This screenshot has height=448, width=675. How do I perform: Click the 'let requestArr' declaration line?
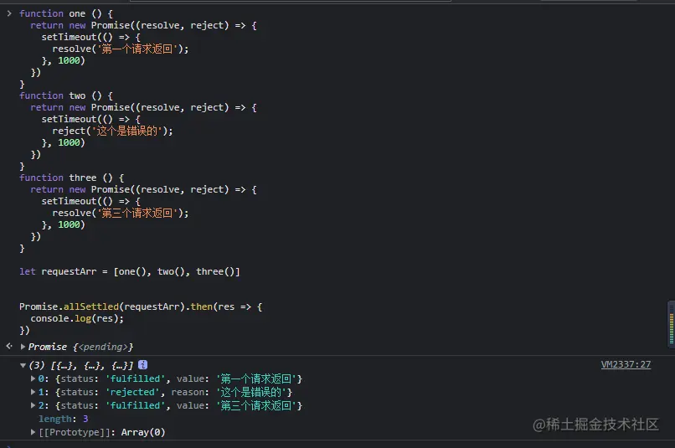[130, 271]
